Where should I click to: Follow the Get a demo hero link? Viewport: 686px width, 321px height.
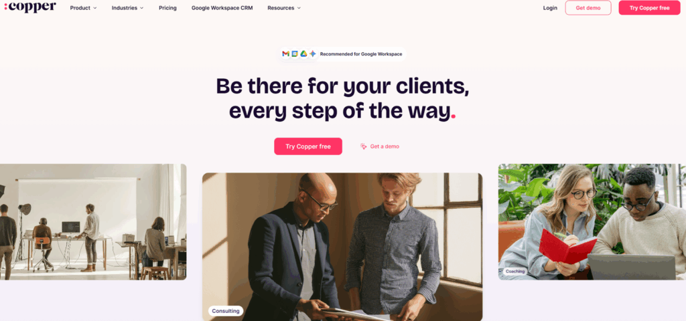point(385,146)
